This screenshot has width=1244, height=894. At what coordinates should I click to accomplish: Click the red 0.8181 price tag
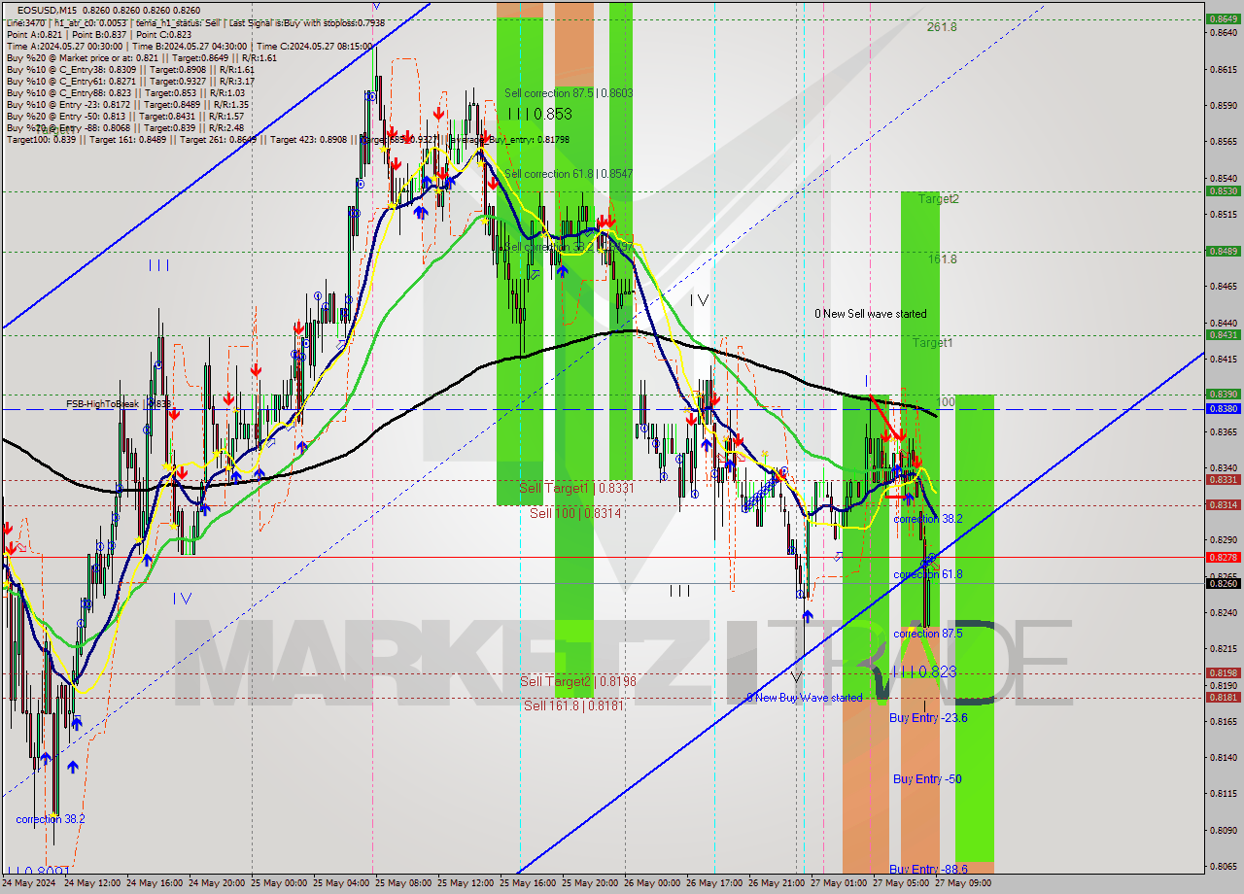(x=1222, y=697)
